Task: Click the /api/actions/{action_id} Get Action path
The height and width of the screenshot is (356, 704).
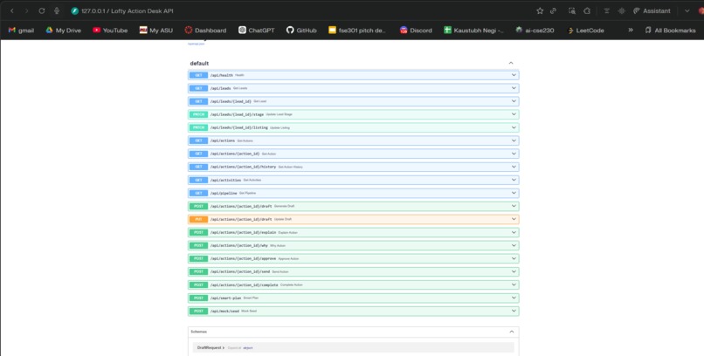Action: [x=235, y=154]
